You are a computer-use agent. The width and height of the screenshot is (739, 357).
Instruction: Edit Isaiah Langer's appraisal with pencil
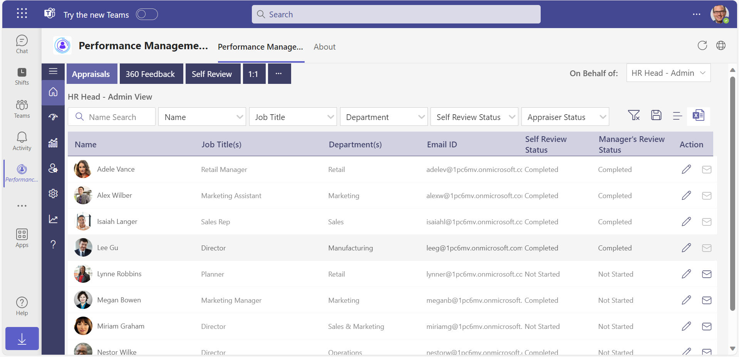[x=686, y=222]
